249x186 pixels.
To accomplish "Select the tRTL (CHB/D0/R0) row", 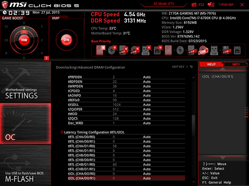I will 127,155.
